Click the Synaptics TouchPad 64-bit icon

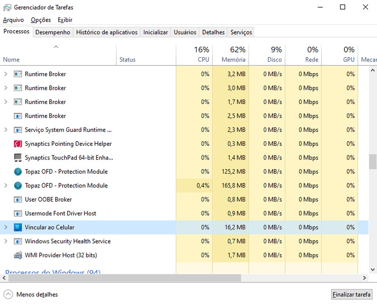coord(18,158)
